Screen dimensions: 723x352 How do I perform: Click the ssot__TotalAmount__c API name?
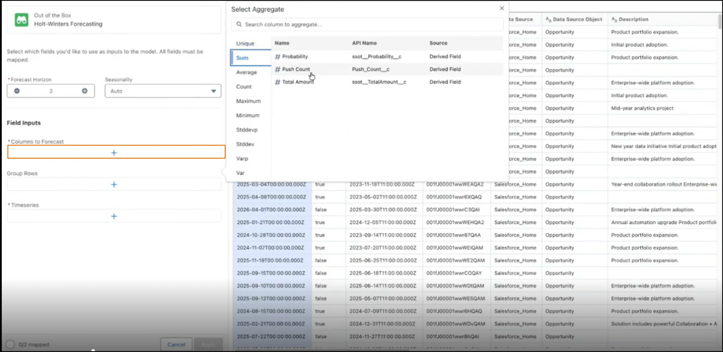point(379,82)
